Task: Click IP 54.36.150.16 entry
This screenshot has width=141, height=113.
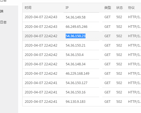Action: pos(76,92)
